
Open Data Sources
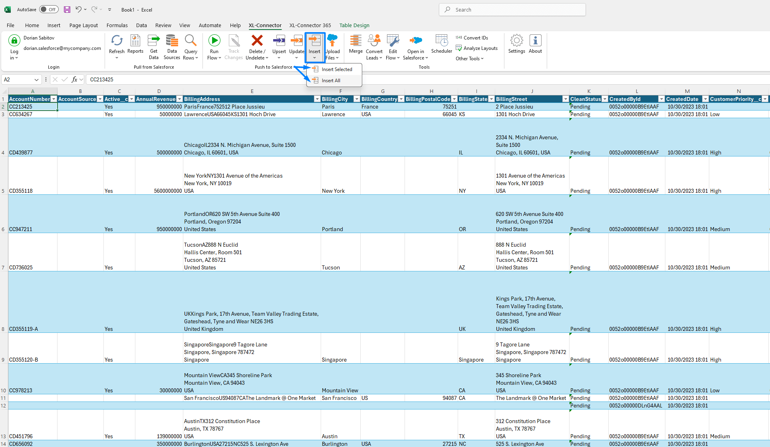point(172,41)
